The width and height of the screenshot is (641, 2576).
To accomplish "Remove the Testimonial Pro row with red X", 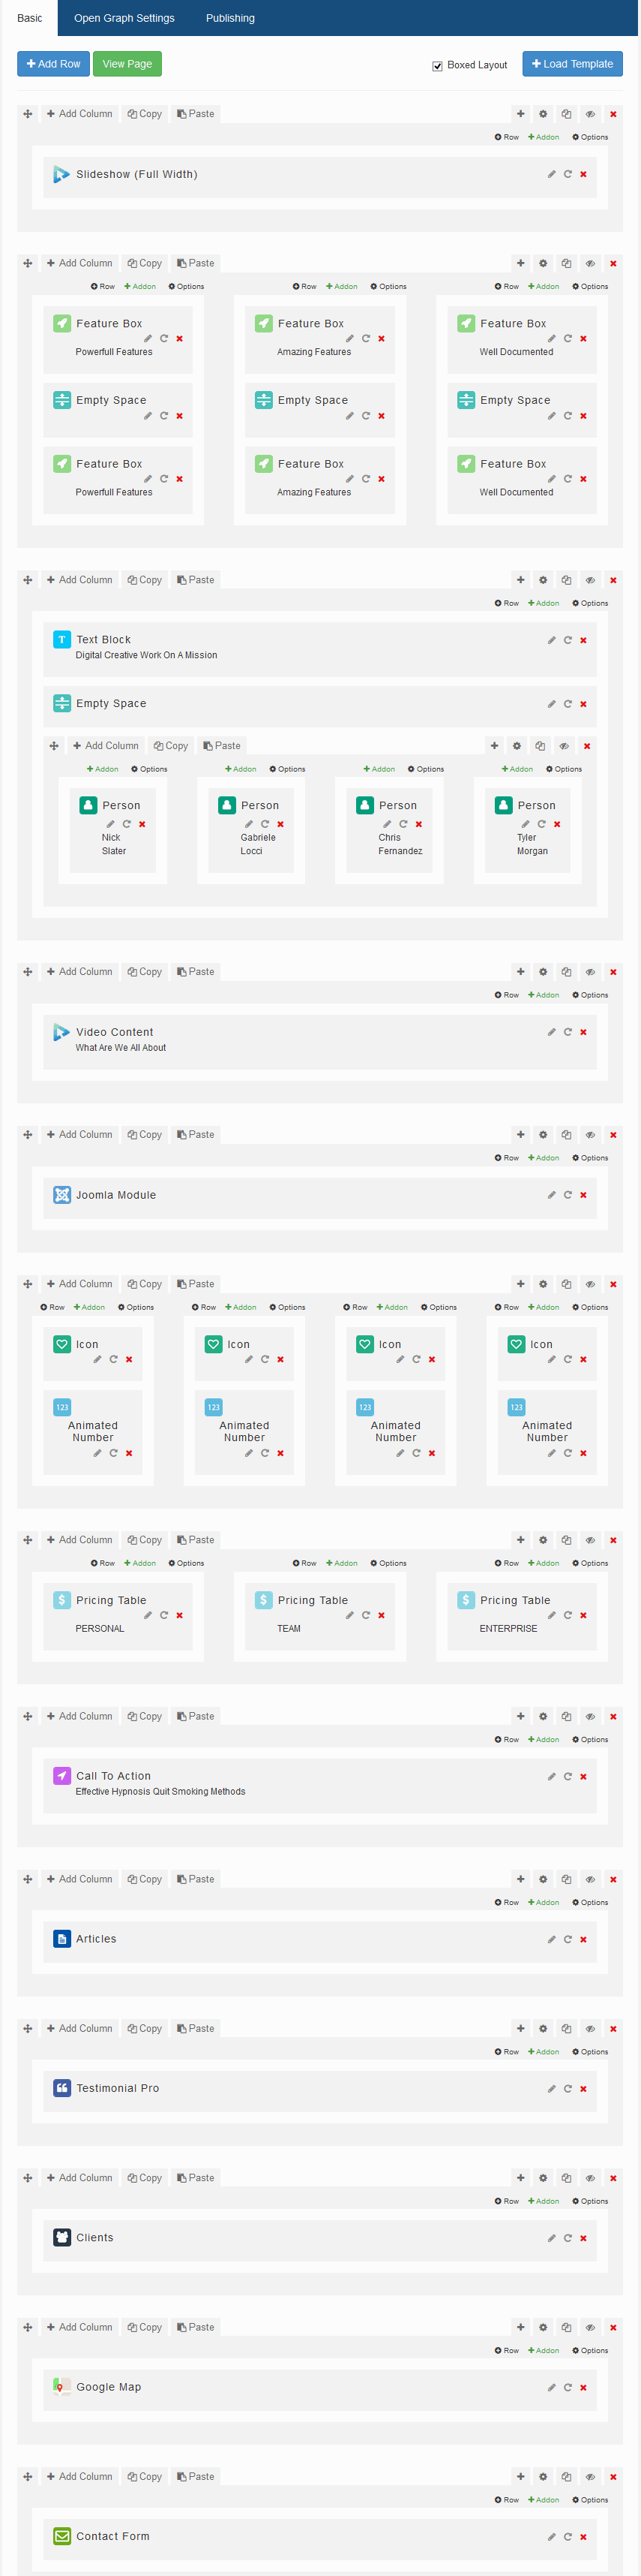I will [x=613, y=2029].
